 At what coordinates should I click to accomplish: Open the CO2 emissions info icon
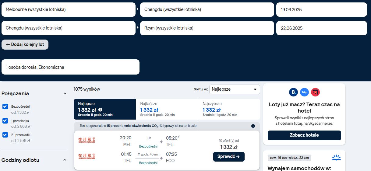[253, 126]
